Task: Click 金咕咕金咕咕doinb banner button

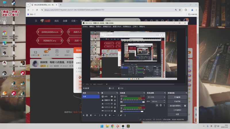Action: pyautogui.click(x=50, y=32)
